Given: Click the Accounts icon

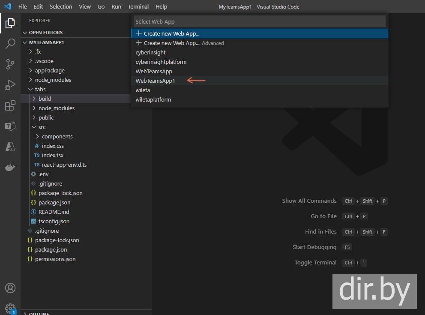Looking at the screenshot, I should (x=10, y=288).
